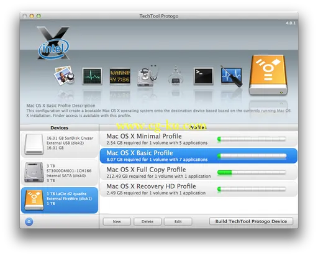The image size is (318, 256).
Task: Select the Disk Utility stethoscope icon
Action: tap(148, 76)
